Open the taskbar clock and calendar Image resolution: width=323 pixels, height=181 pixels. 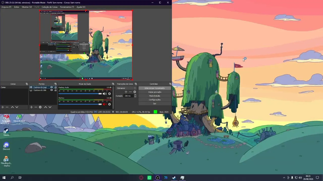coord(308,178)
